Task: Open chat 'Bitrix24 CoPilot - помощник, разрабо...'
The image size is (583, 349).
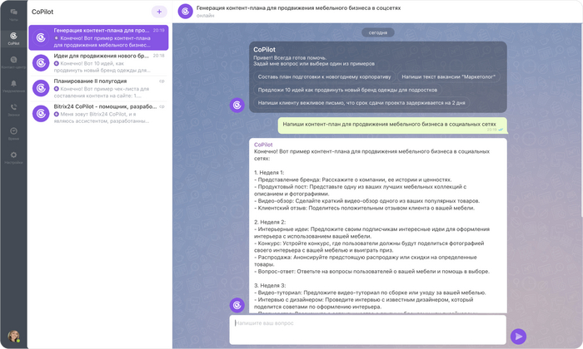Action: coord(98,114)
